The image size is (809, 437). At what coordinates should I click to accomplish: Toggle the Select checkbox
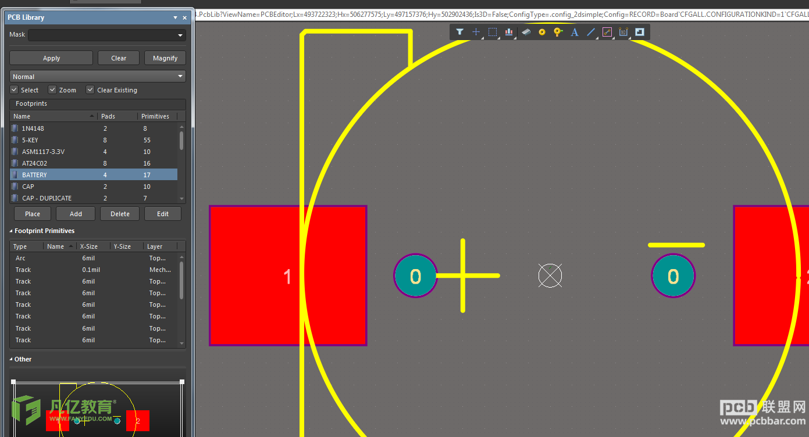15,89
